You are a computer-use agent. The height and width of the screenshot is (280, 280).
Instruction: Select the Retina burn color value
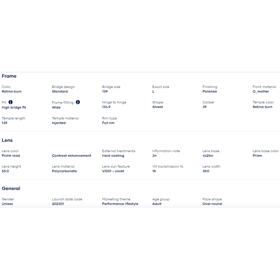(x=12, y=92)
